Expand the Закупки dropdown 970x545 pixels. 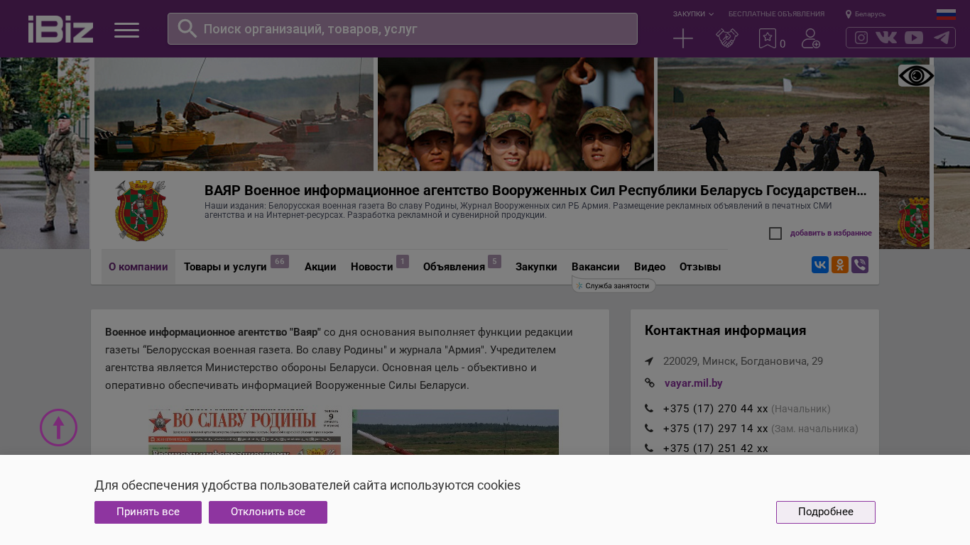pyautogui.click(x=693, y=14)
